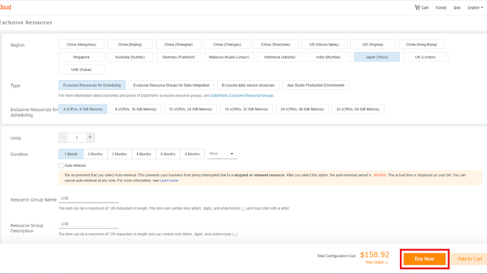Open Tickets in the top menu

pyautogui.click(x=441, y=8)
